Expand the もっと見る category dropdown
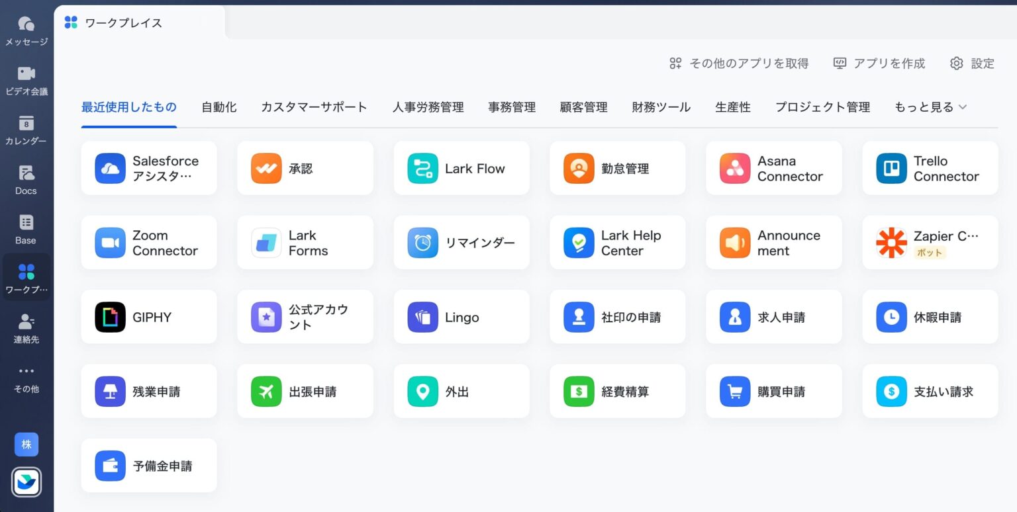Screen dimensions: 1017x512 (x=930, y=106)
